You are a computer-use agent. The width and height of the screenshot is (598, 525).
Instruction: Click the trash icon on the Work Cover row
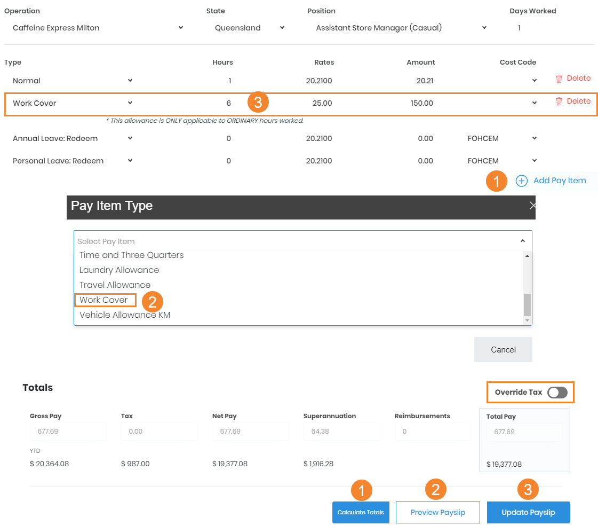pyautogui.click(x=559, y=101)
